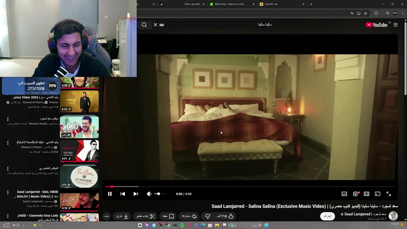The image size is (407, 229).
Task: Create a clip with the scissors button
Action: (x=146, y=216)
